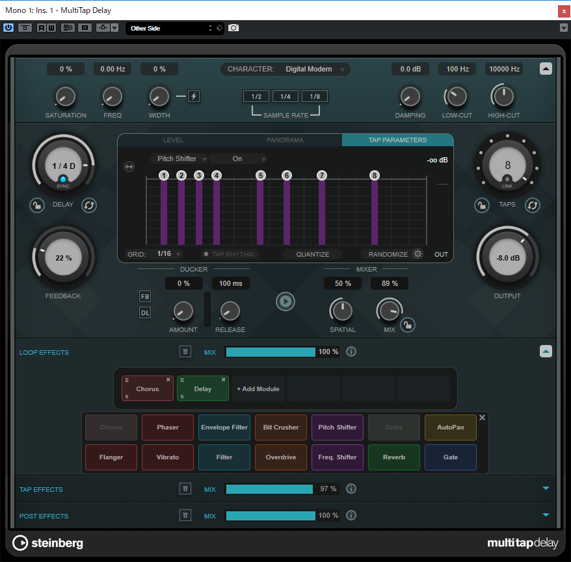Close the module selector panel
This screenshot has width=571, height=562.
[x=482, y=418]
